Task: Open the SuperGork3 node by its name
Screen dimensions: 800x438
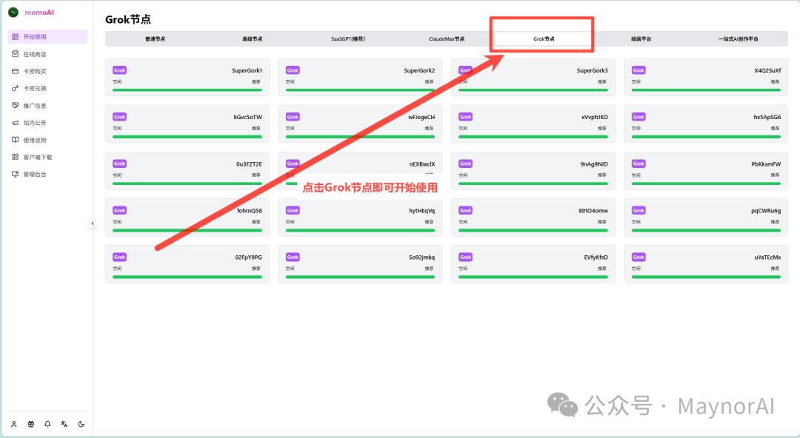Action: 593,70
